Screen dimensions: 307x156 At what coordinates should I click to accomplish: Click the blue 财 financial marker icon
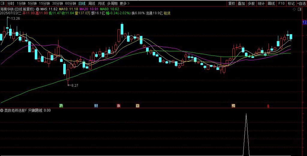96,106
